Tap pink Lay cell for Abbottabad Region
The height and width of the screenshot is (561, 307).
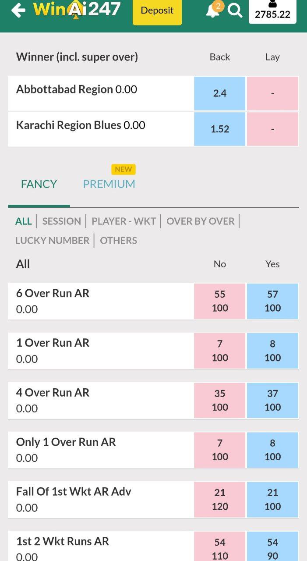(x=272, y=93)
